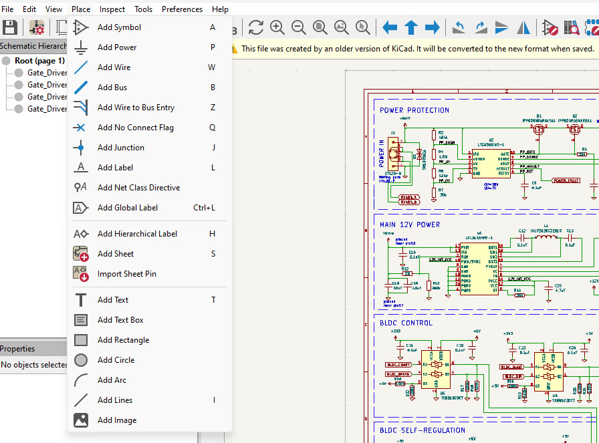Click the Mirror Horizontally icon

523,27
